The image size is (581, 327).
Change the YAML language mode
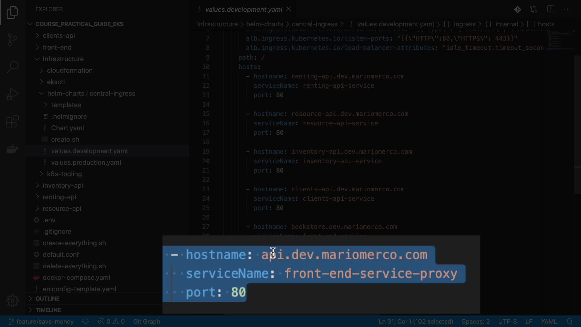[x=549, y=321]
